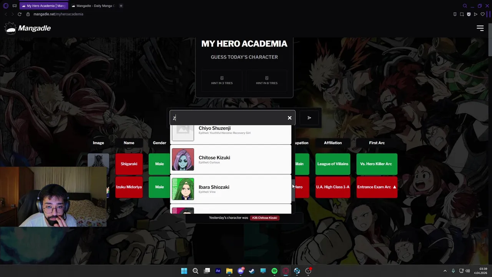Bookmark page with the heart icon

[x=482, y=14]
